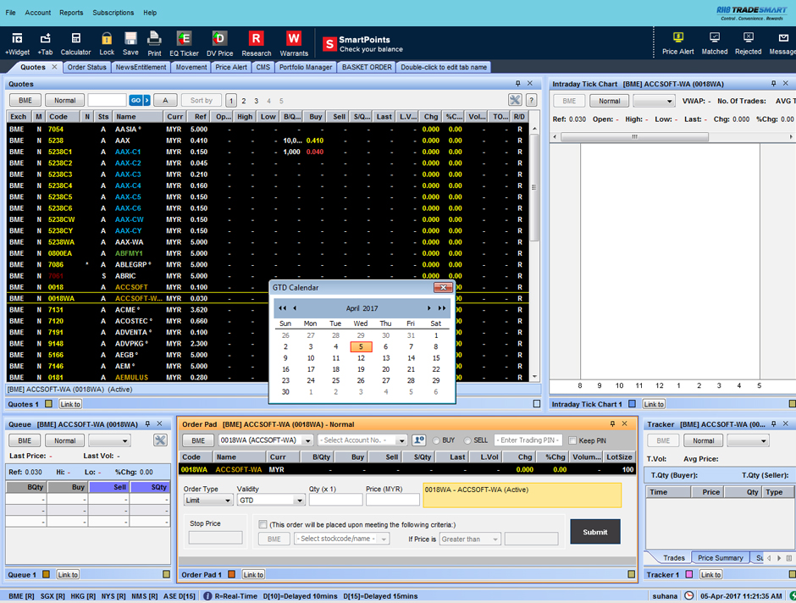The height and width of the screenshot is (603, 796).
Task: Open the EQ Ticker
Action: click(x=184, y=44)
